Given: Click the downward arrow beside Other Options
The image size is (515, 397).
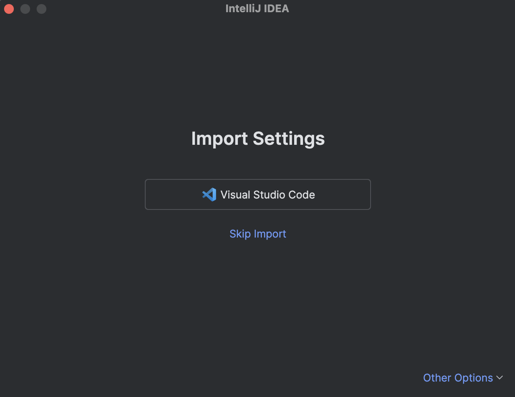Looking at the screenshot, I should pyautogui.click(x=500, y=378).
